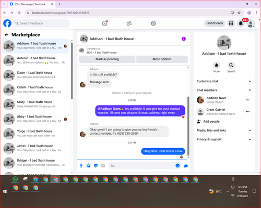Send a voice clip with microphone icon
The width and height of the screenshot is (261, 208).
pos(81,166)
